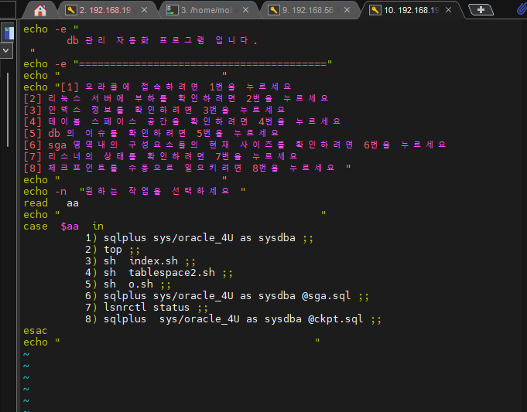This screenshot has height=412, width=527.
Task: Click the '[8]' checkpoint menu line
Action: (187, 168)
